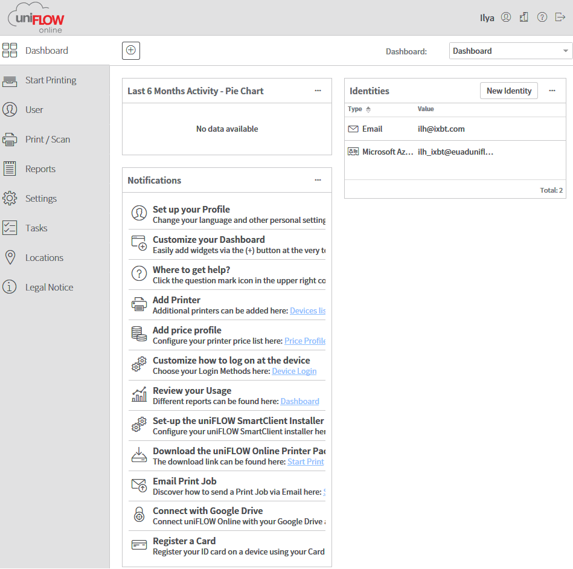Click the question mark icon beside Where to get help
The image size is (573, 569).
(x=139, y=273)
